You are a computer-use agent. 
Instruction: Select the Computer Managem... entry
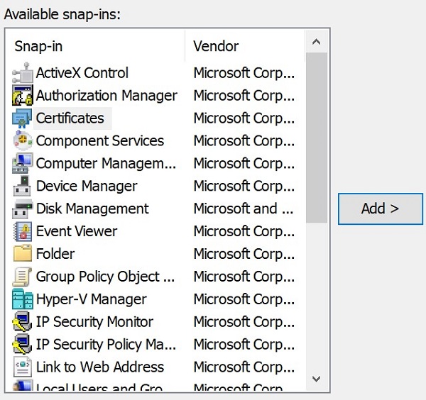[x=106, y=163]
